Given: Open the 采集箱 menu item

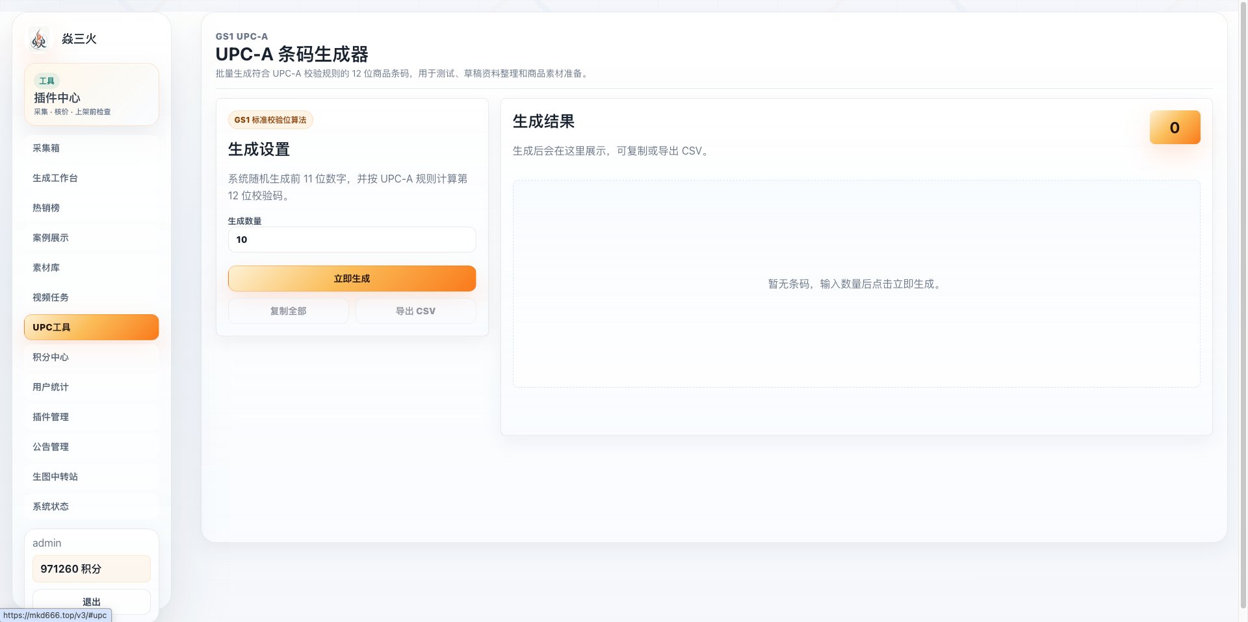Looking at the screenshot, I should pos(92,148).
